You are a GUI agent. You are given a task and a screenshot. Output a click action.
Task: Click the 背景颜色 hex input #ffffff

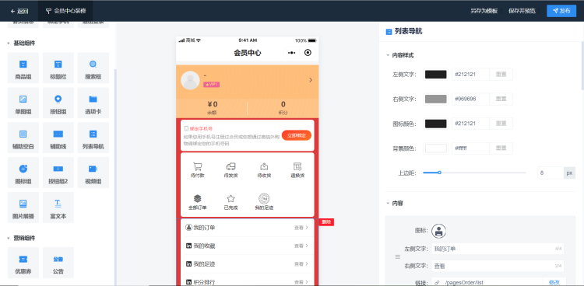[x=470, y=148]
